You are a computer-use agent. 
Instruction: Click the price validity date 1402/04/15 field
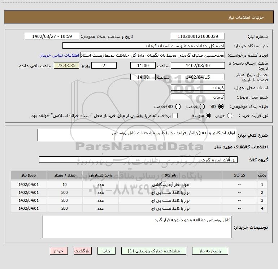pos(198,77)
